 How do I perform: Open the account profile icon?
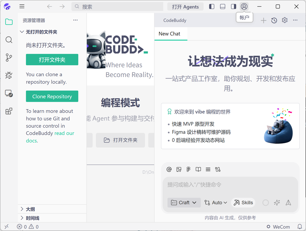click(244, 7)
